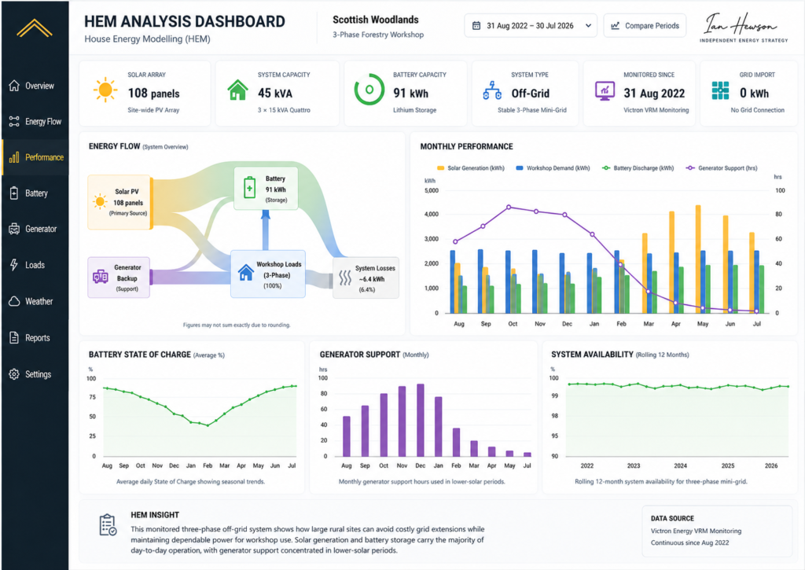Click the Energy Flow sidebar icon
Viewport: 805px width, 570px height.
[14, 122]
